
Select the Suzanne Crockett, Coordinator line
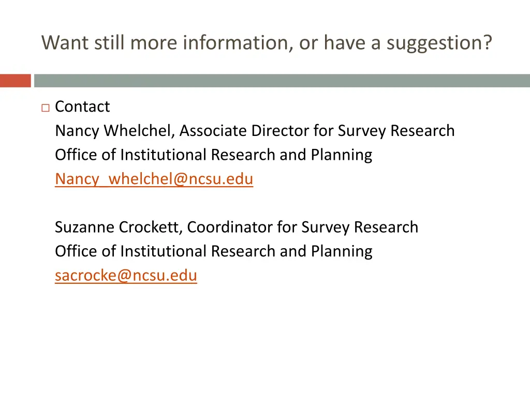point(237,227)
